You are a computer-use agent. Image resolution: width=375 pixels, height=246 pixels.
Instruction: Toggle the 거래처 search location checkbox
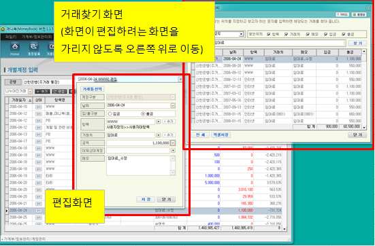(x=287, y=35)
